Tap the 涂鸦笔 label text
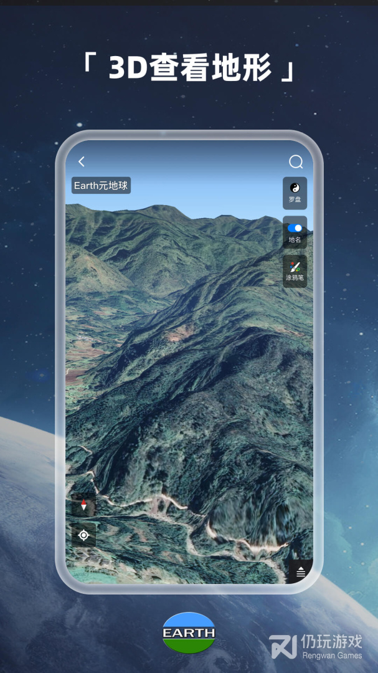Viewport: 378px width, 673px height. click(295, 278)
